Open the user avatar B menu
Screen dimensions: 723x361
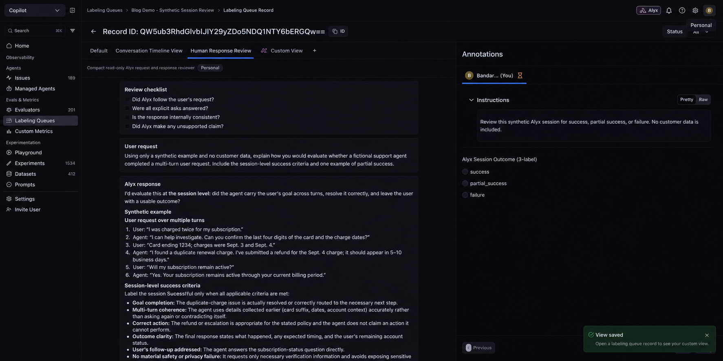pyautogui.click(x=709, y=11)
